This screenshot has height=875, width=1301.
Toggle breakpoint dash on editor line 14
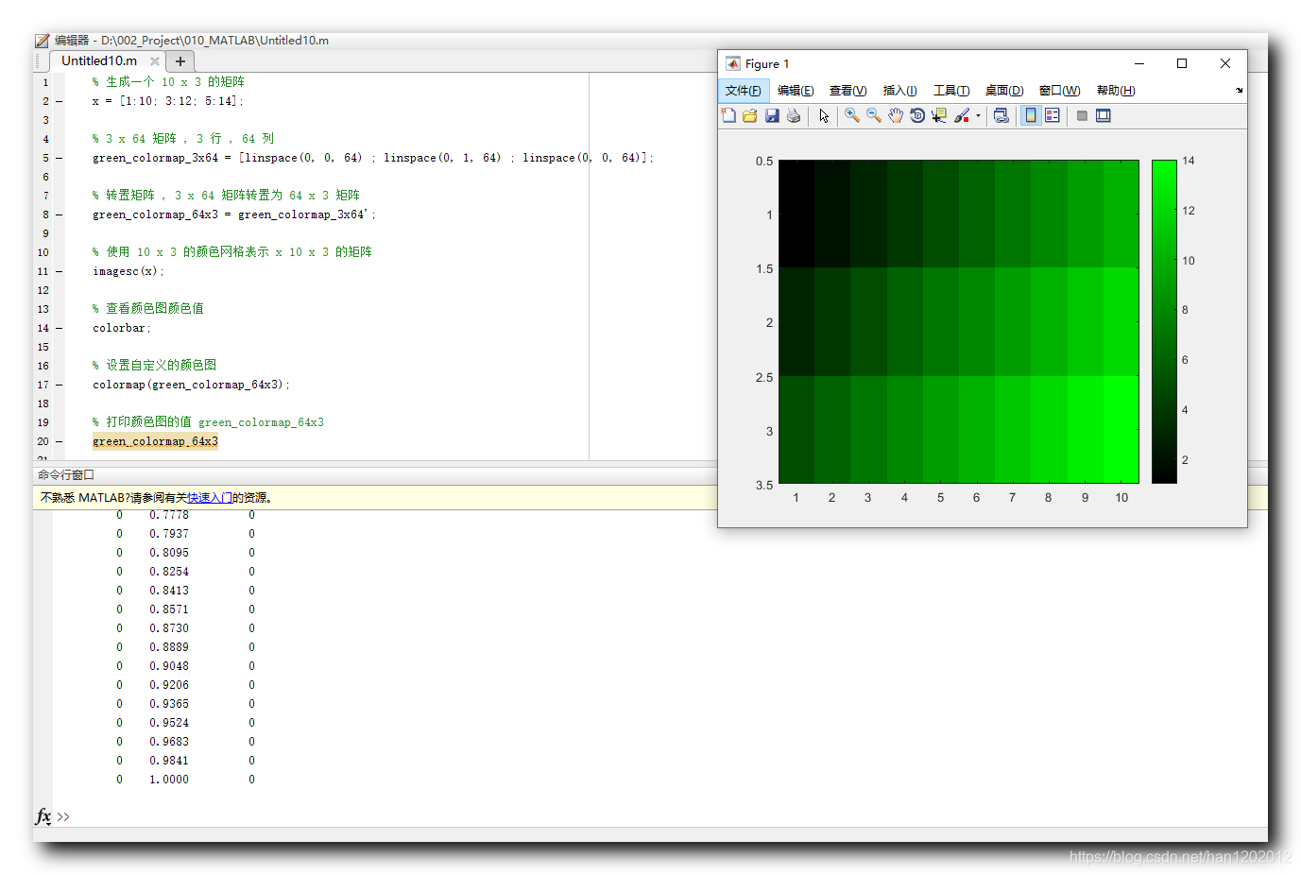pos(60,328)
